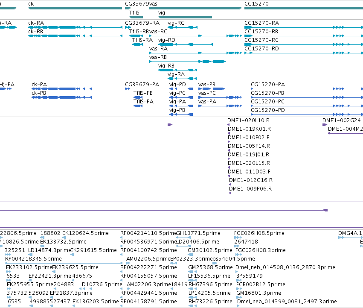Select the vig-PC protein label

pos(177,93)
